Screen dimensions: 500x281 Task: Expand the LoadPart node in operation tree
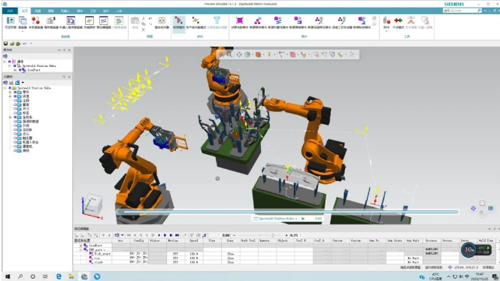pos(15,70)
